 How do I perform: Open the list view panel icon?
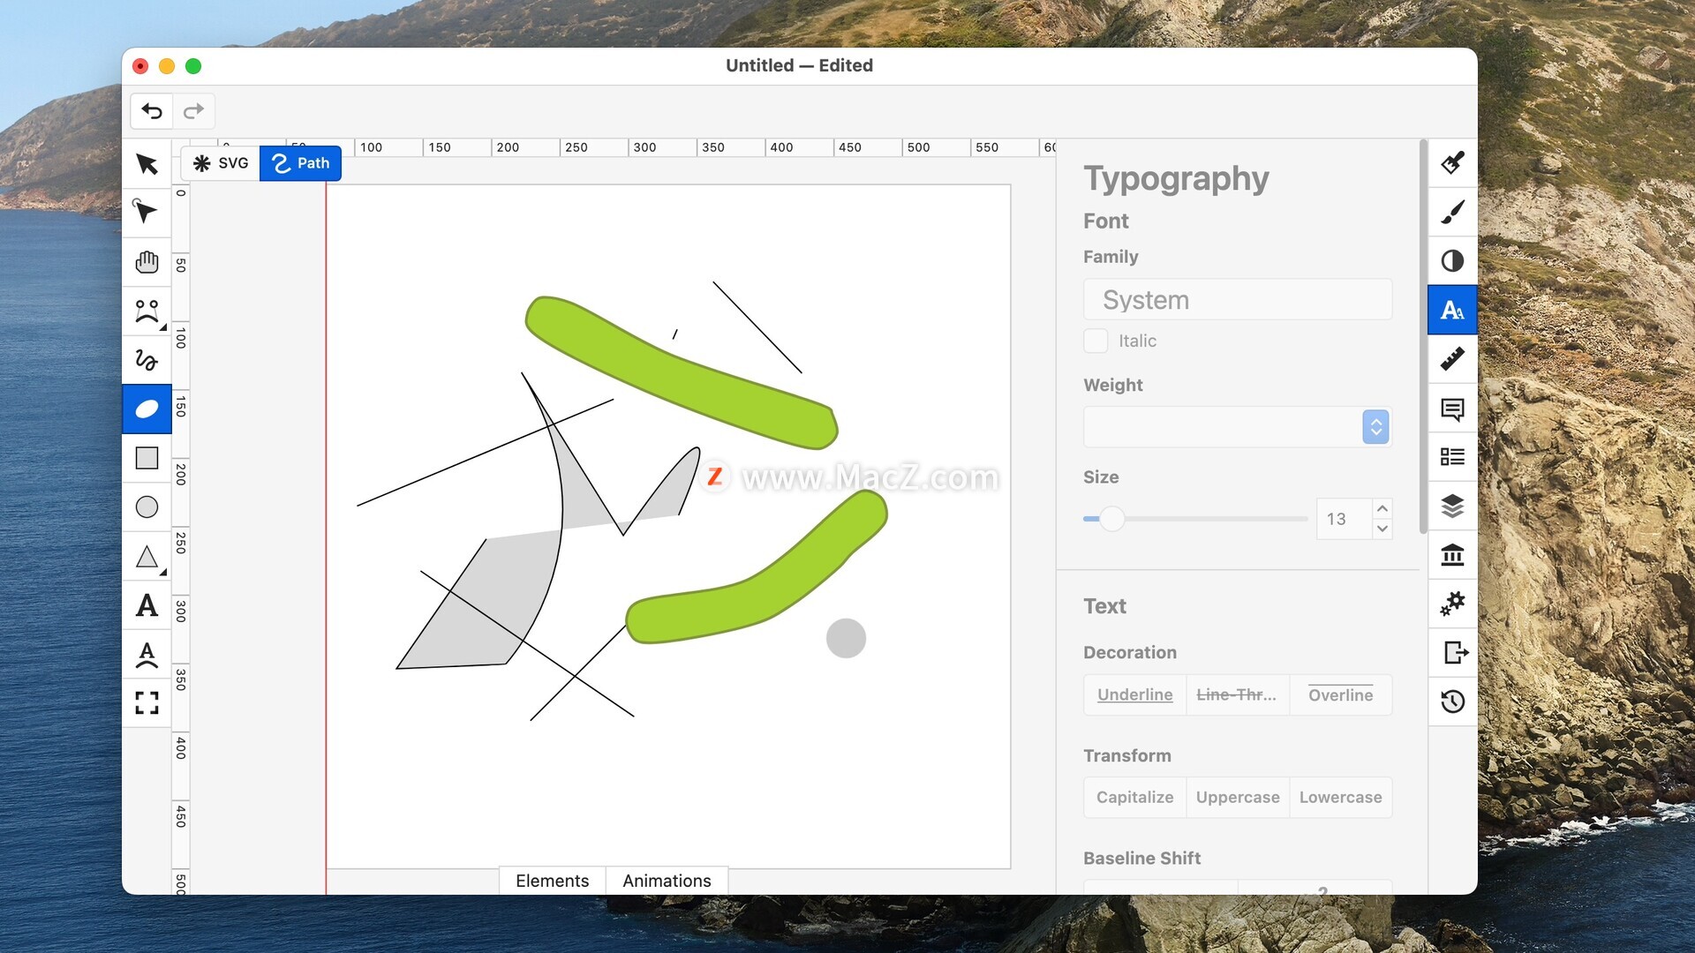[1452, 457]
